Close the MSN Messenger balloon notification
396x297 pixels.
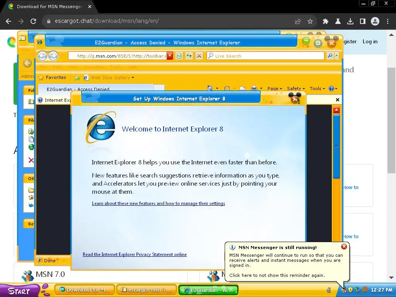click(344, 246)
